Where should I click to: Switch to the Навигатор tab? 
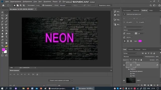coord(136,10)
